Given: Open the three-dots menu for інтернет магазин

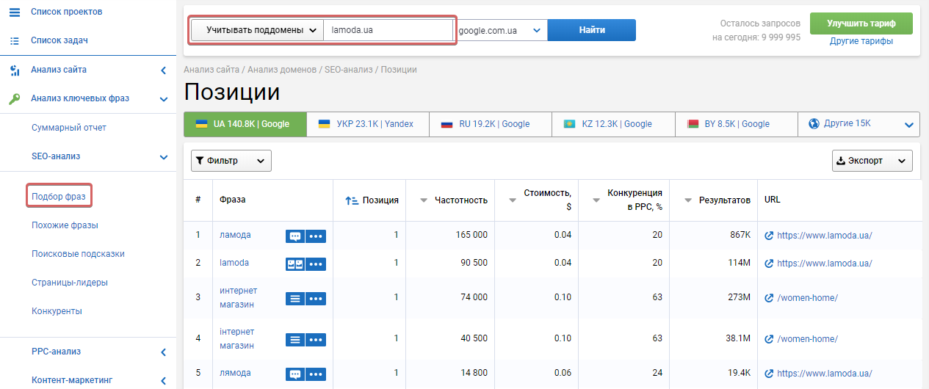Looking at the screenshot, I should (317, 339).
